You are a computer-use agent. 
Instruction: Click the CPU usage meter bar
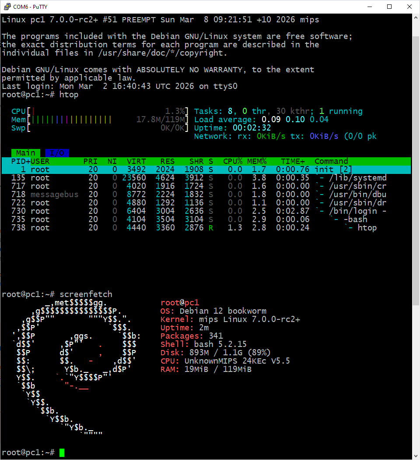pos(100,111)
